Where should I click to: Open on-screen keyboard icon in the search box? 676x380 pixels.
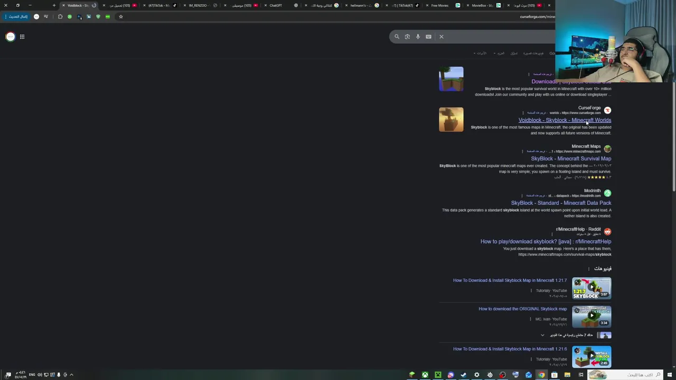coord(428,36)
